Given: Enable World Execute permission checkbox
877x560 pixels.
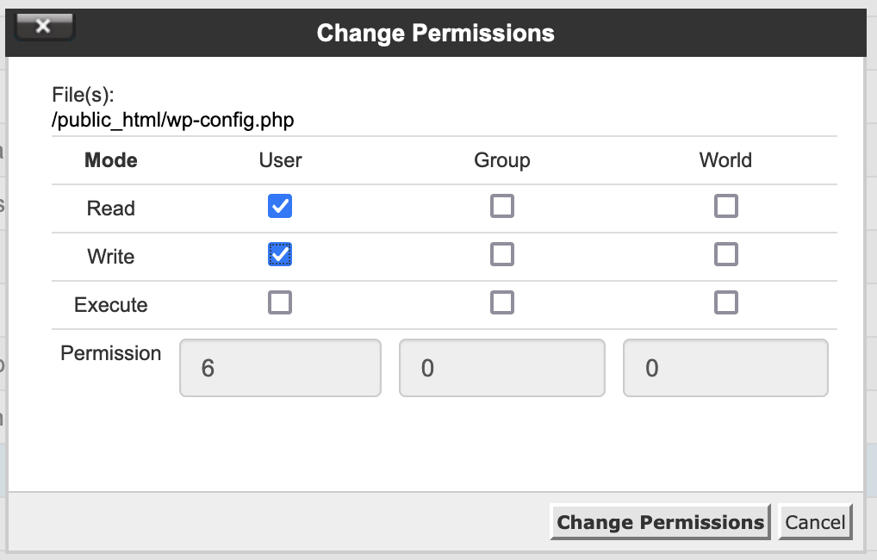Looking at the screenshot, I should [x=726, y=302].
